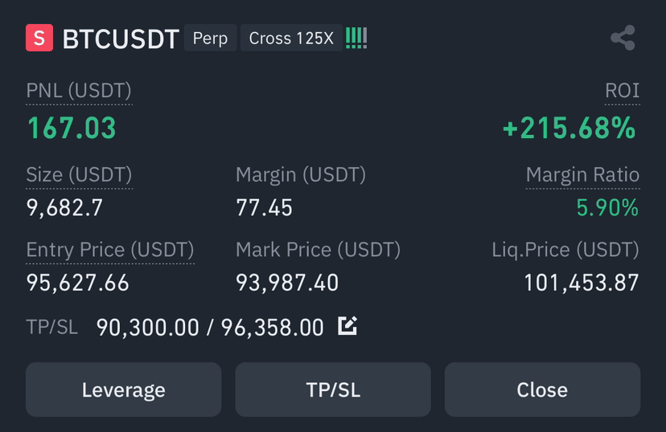This screenshot has width=666, height=432.
Task: Close the BTCUSDT position
Action: 542,389
